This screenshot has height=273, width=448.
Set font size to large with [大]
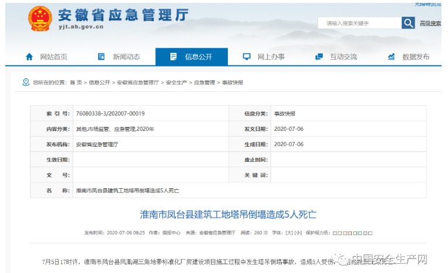coord(289,233)
